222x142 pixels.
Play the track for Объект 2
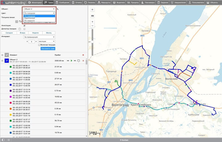click(72, 61)
